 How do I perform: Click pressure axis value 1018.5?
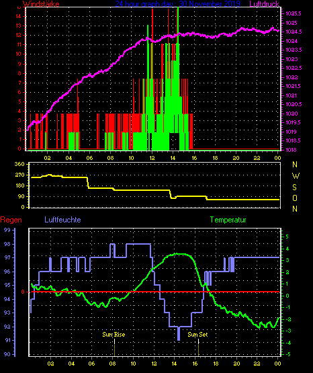294,140
